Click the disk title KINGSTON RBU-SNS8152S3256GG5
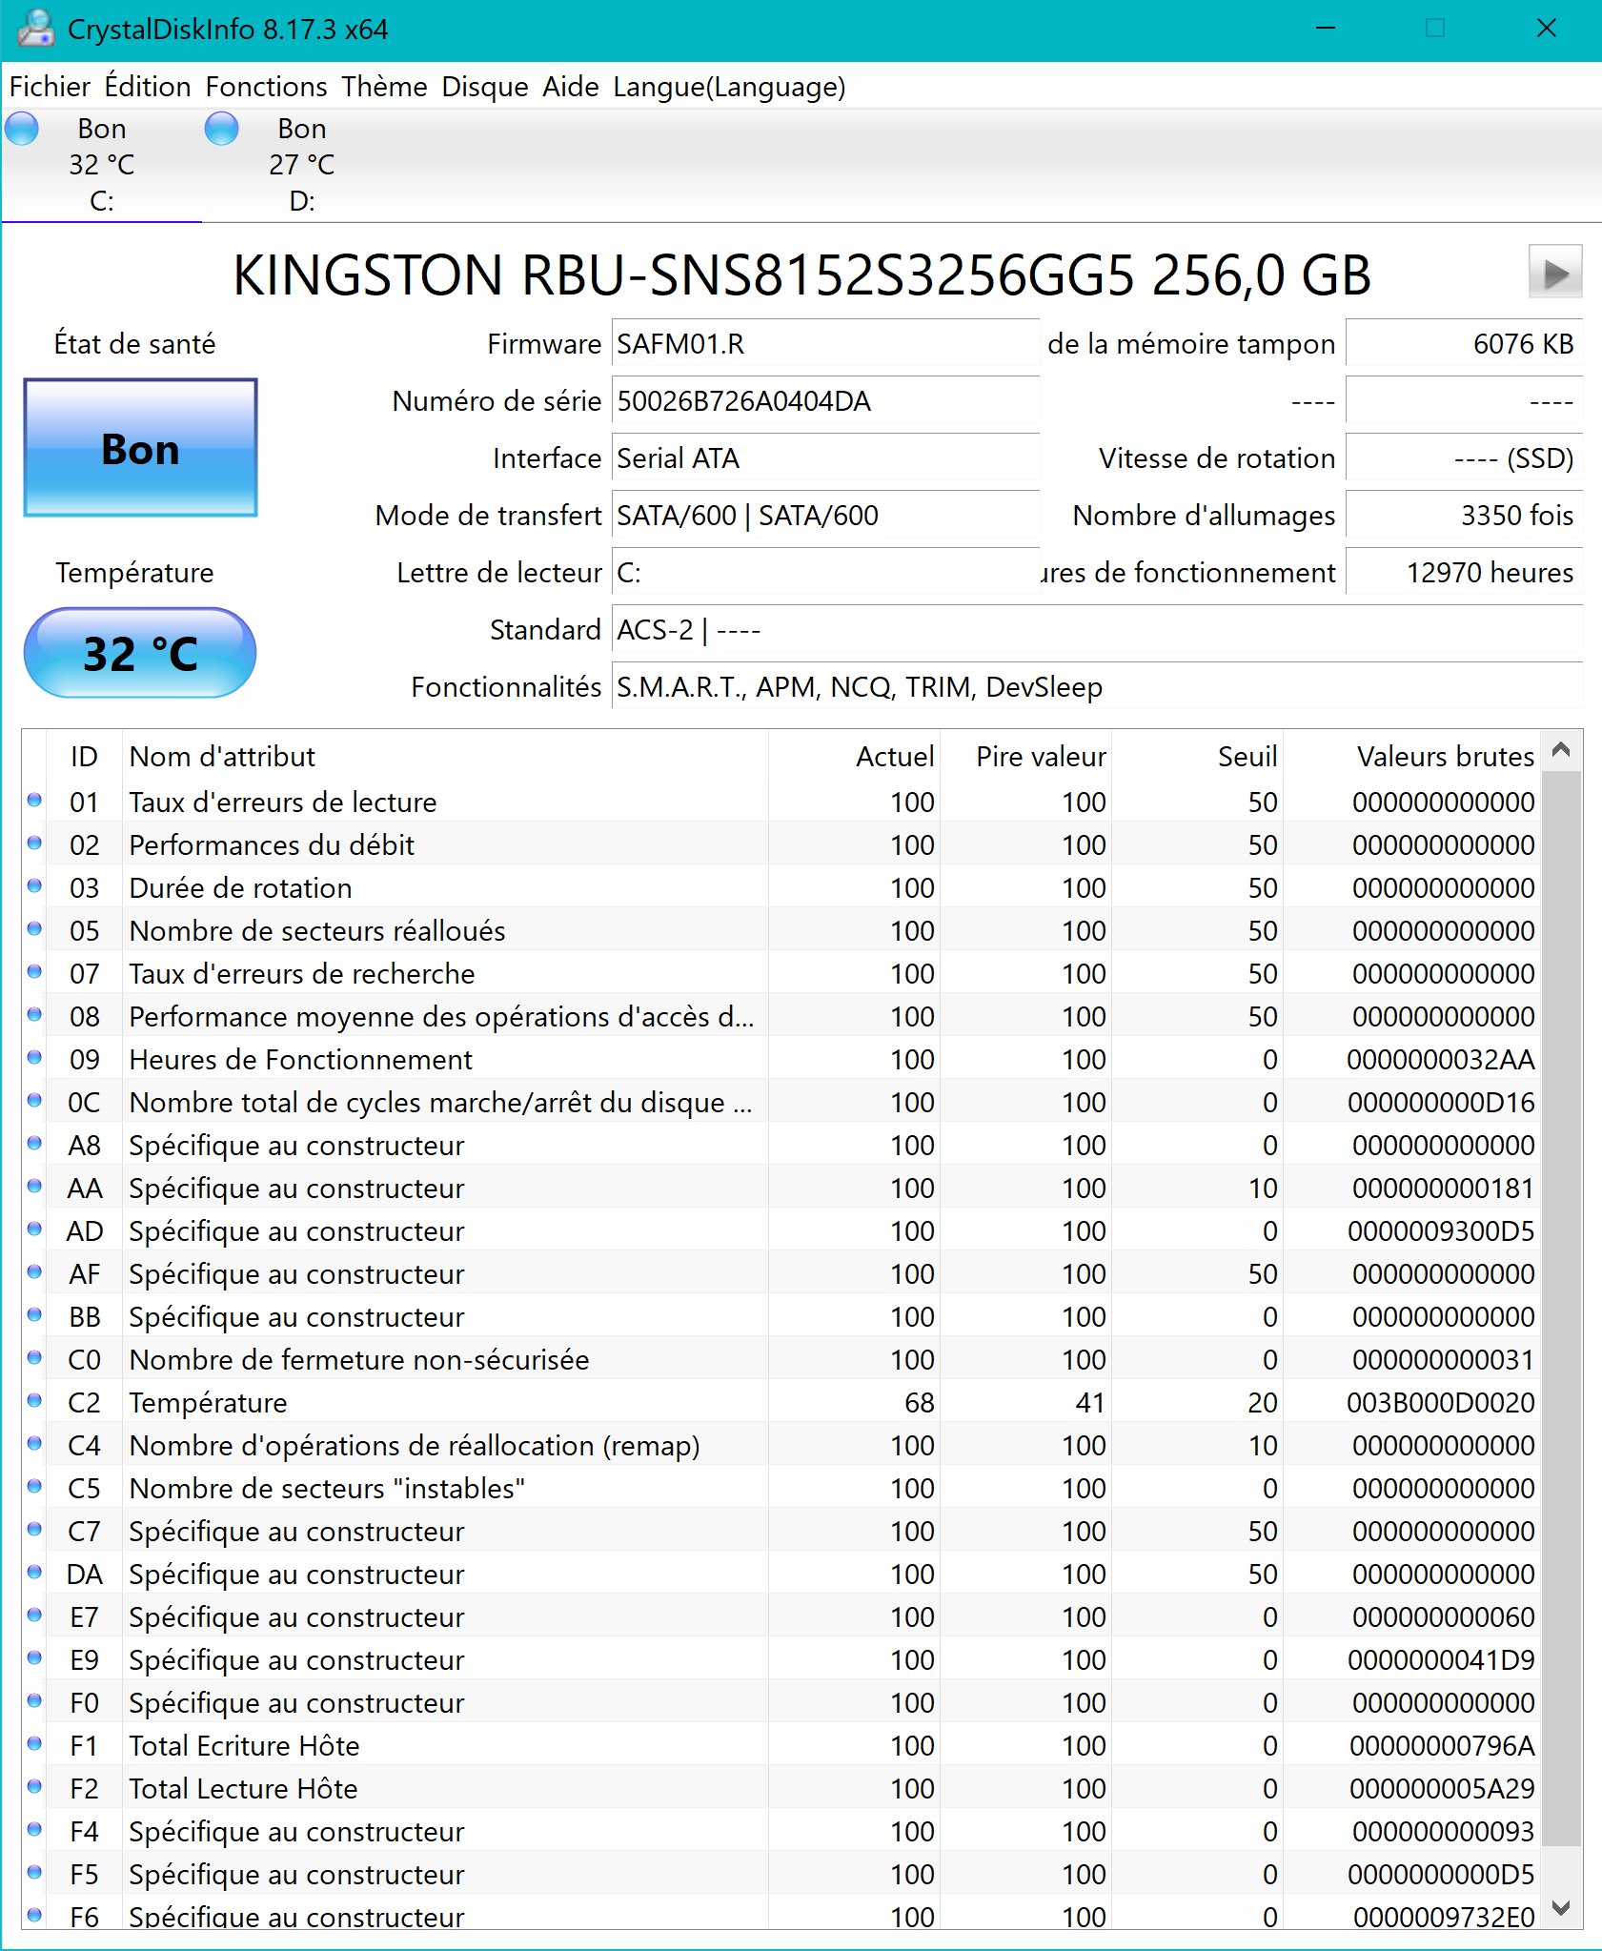This screenshot has height=1951, width=1602. click(x=802, y=274)
